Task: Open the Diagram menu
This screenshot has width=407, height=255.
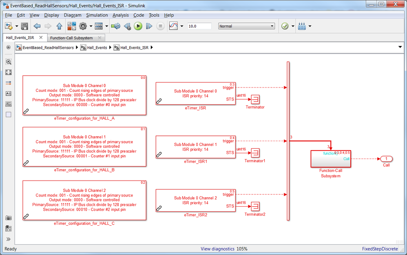Action: click(x=73, y=15)
